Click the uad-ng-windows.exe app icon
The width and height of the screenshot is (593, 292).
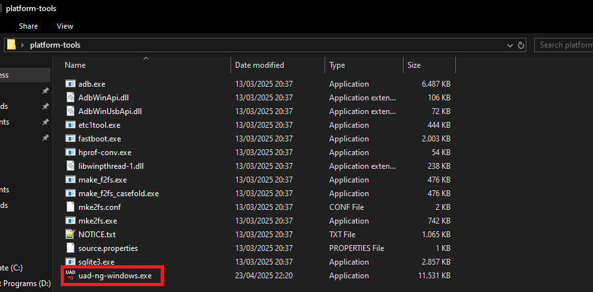pyautogui.click(x=71, y=276)
